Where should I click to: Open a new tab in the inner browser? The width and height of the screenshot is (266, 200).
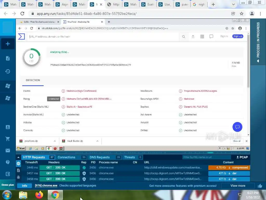[x=109, y=22]
